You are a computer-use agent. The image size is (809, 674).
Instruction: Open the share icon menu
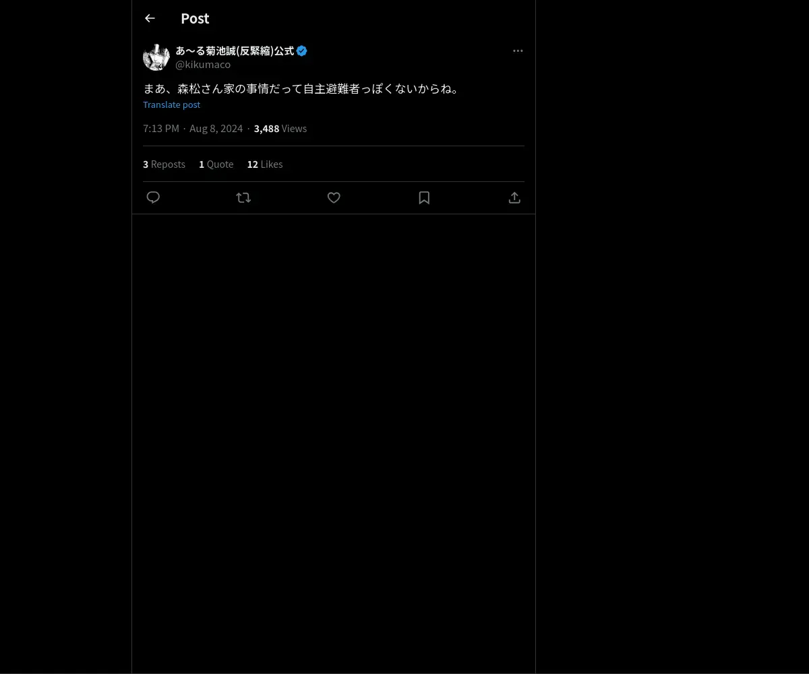(x=514, y=197)
